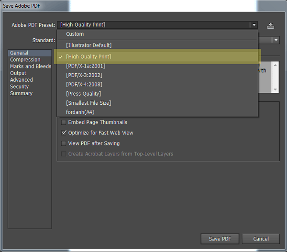Image resolution: width=287 pixels, height=252 pixels.
Task: Collapse the Adobe PDF Preset dropdown arrow
Action: (253, 25)
